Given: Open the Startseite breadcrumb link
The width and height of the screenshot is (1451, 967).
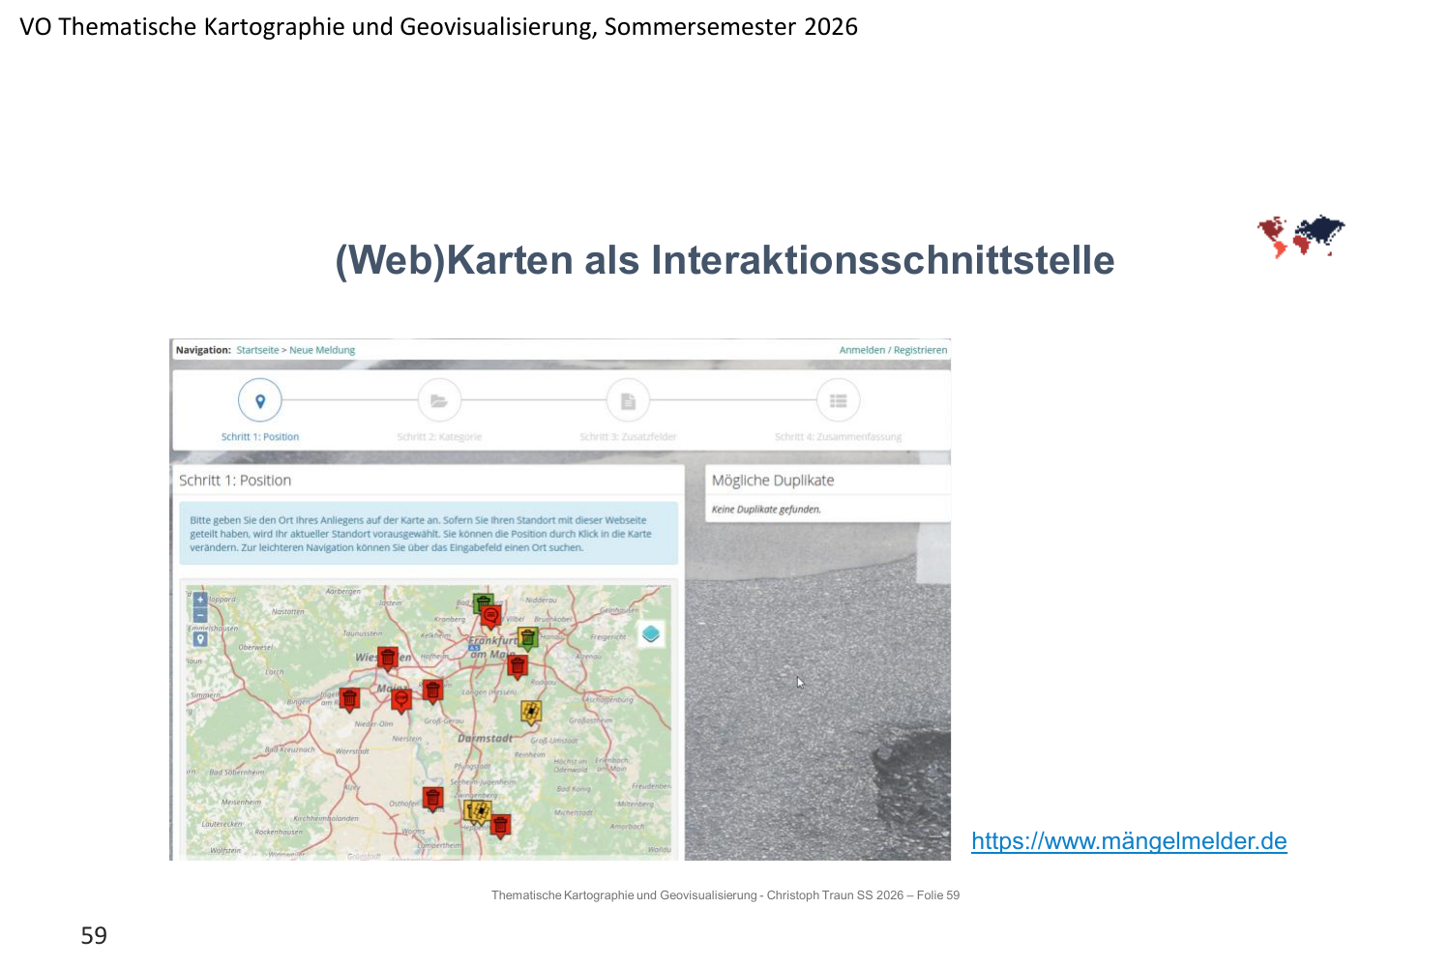Looking at the screenshot, I should point(257,350).
